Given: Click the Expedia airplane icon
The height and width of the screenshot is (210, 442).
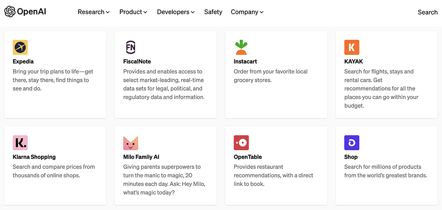Looking at the screenshot, I should tap(20, 47).
